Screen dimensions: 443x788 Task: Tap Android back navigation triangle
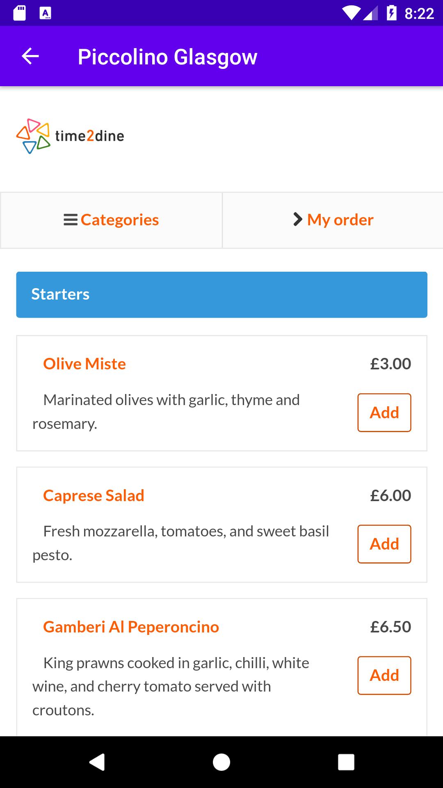[x=97, y=762]
